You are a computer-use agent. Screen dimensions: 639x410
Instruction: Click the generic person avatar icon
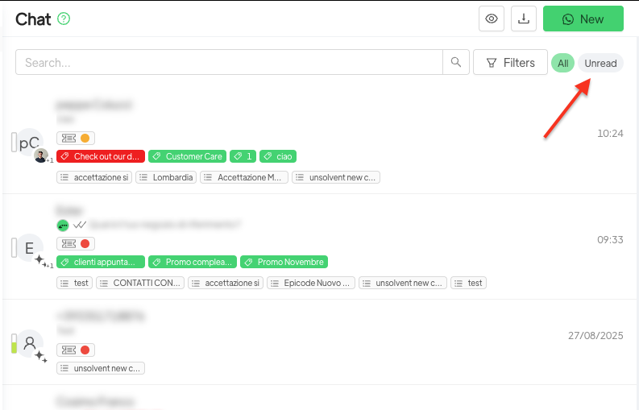click(30, 343)
